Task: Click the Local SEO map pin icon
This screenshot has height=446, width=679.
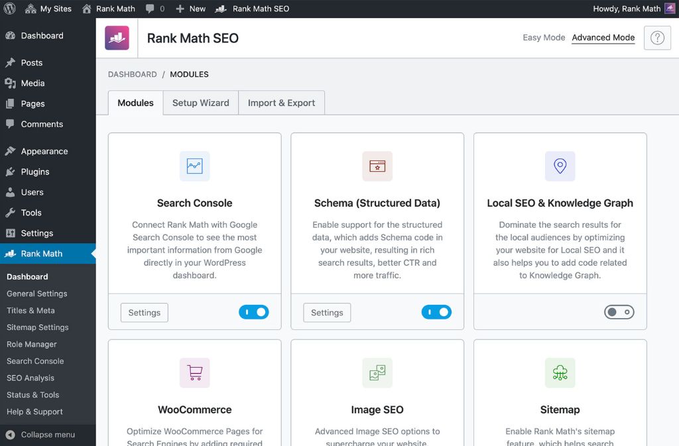Action: 560,166
